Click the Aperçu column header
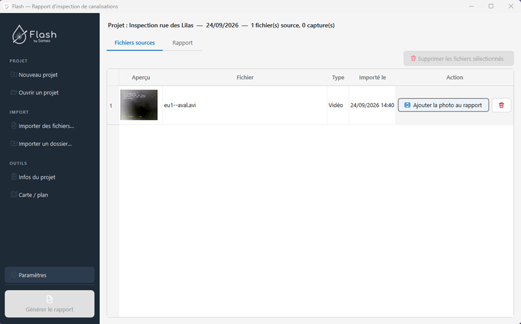The image size is (521, 324). coord(141,77)
